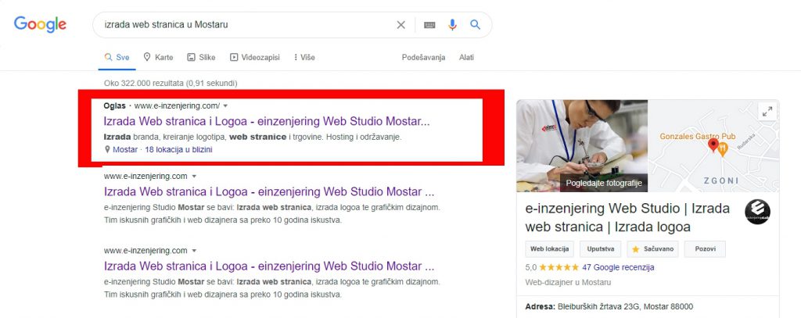Screen dimensions: 801x318
Task: Clear the search query with X icon
Action: coord(401,24)
